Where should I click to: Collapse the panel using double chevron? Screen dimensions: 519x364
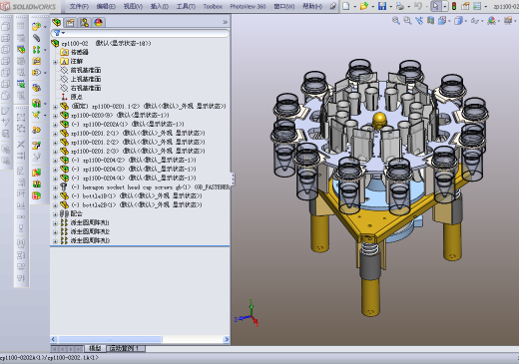point(226,22)
